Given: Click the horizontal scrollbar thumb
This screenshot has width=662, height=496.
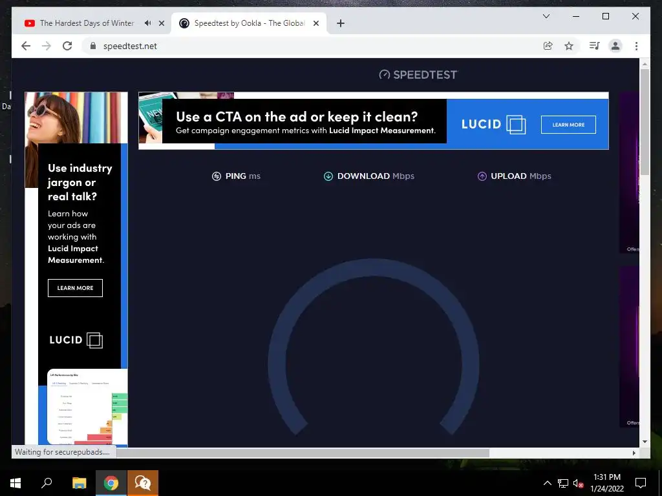Looking at the screenshot, I should click(303, 453).
